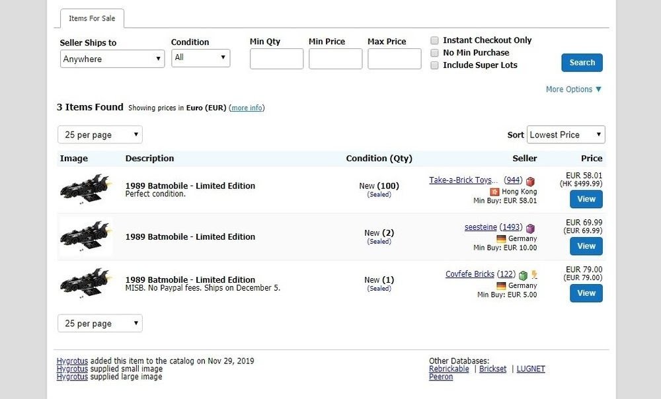Viewport: 661px width, 399px height.
Task: Select the Items For Sale tab
Action: pyautogui.click(x=92, y=18)
